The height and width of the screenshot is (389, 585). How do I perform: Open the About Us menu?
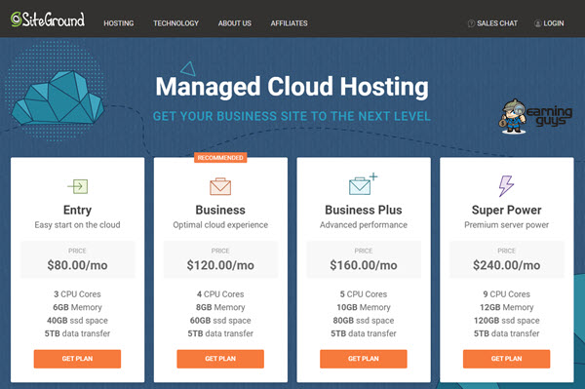pyautogui.click(x=235, y=23)
